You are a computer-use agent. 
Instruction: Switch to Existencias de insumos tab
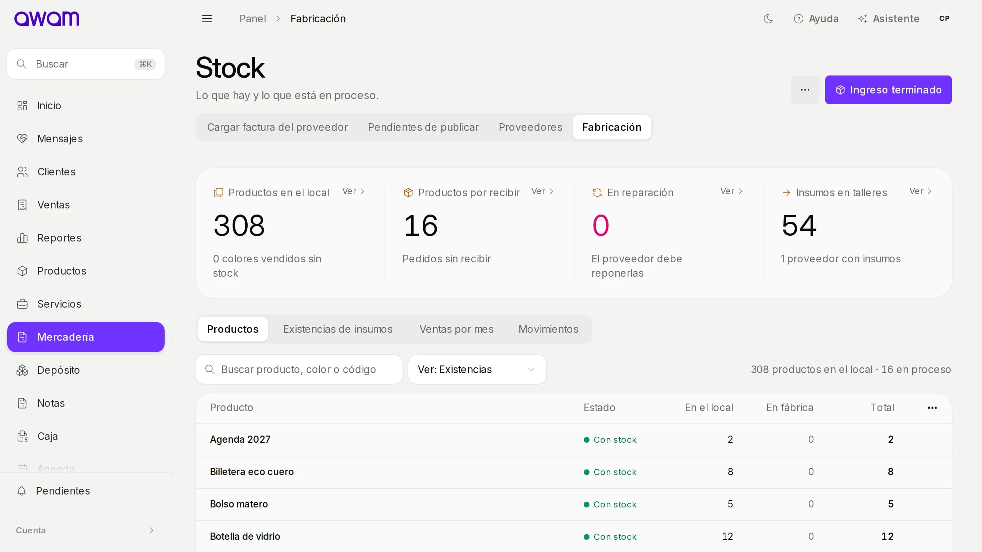pos(338,330)
